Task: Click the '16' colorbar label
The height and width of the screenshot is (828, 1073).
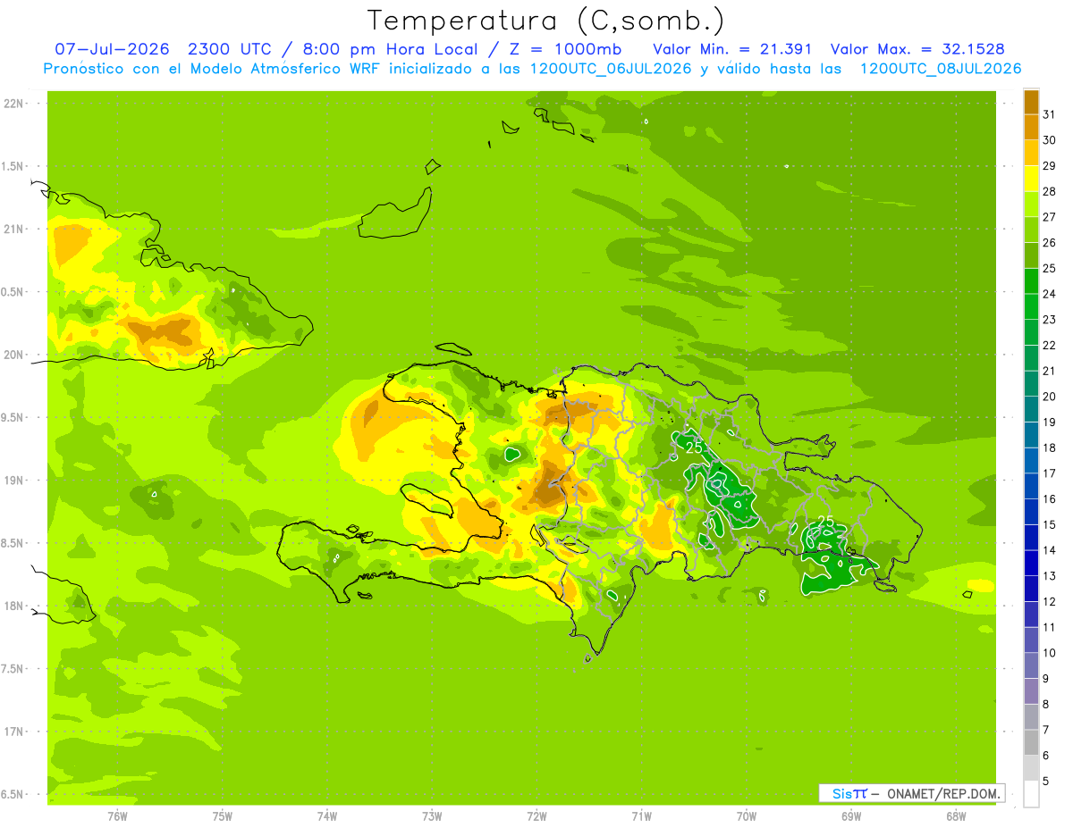Action: click(1050, 498)
